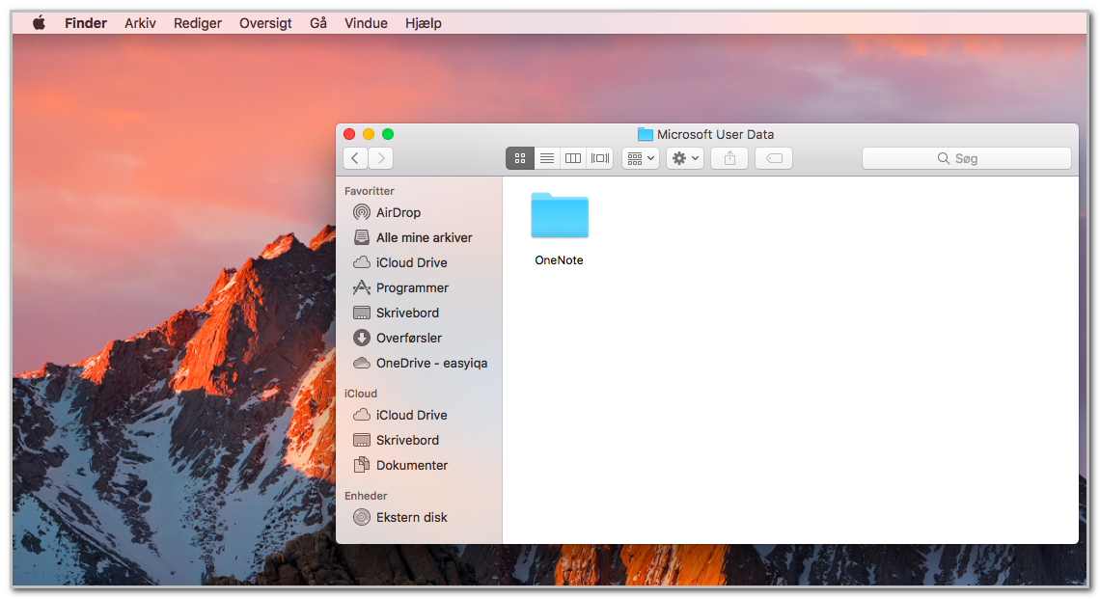Switch to column view mode
1100x599 pixels.
tap(573, 158)
